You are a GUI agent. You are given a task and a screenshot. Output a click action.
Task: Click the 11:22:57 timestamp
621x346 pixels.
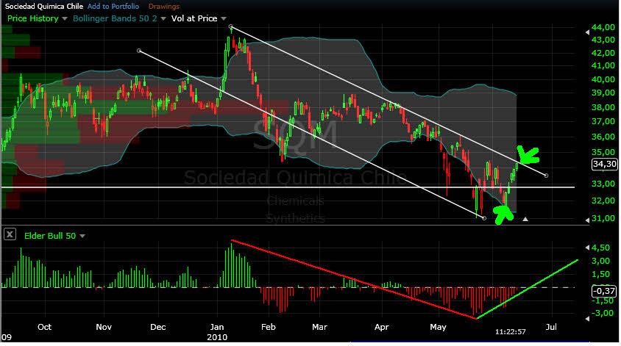(x=511, y=332)
